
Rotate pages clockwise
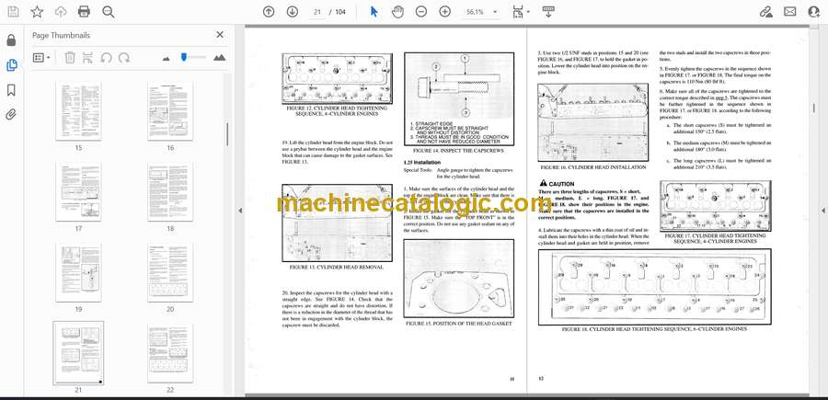[124, 58]
